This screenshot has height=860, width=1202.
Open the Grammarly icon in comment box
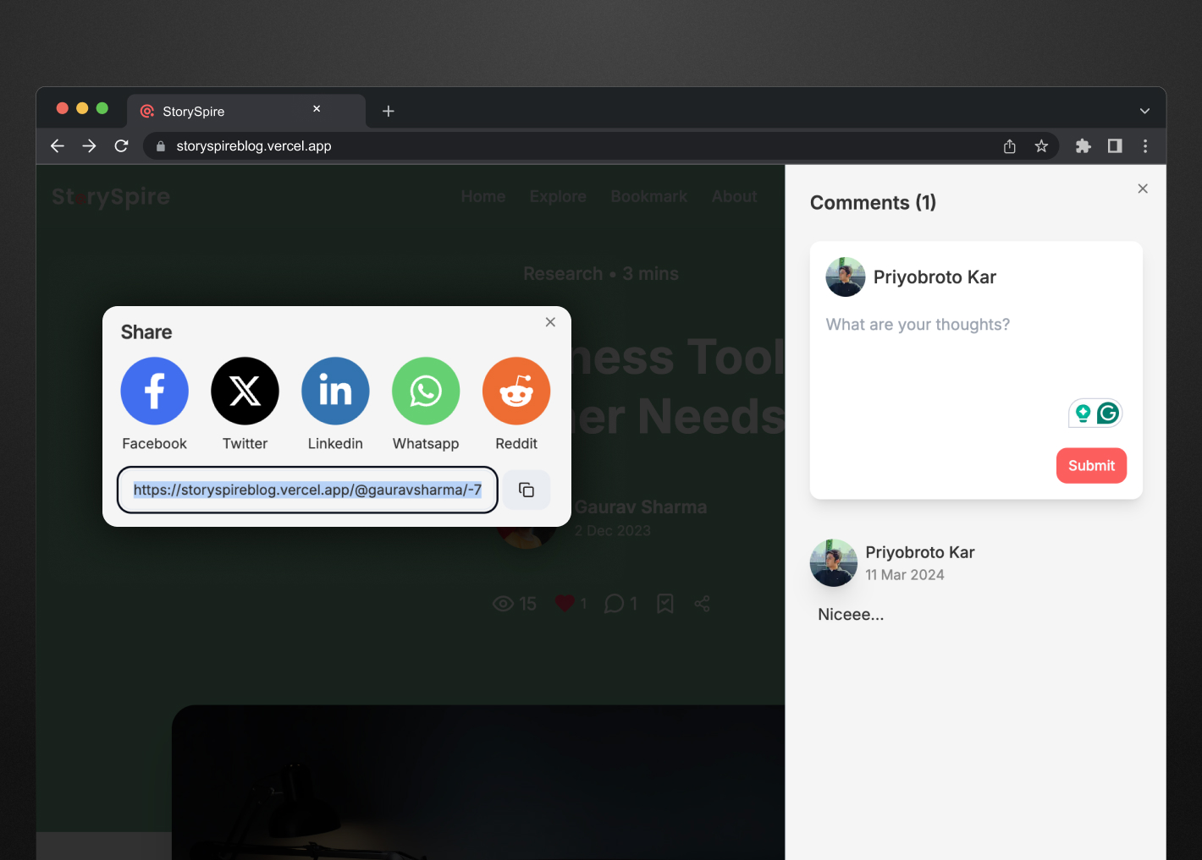click(1108, 413)
